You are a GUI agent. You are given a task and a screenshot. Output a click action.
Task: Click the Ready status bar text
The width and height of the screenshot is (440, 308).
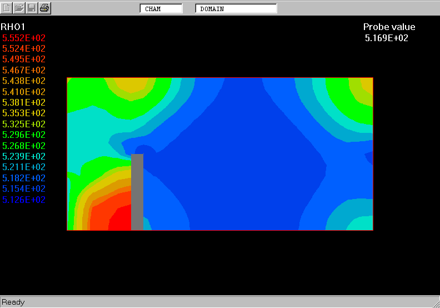tap(13, 302)
